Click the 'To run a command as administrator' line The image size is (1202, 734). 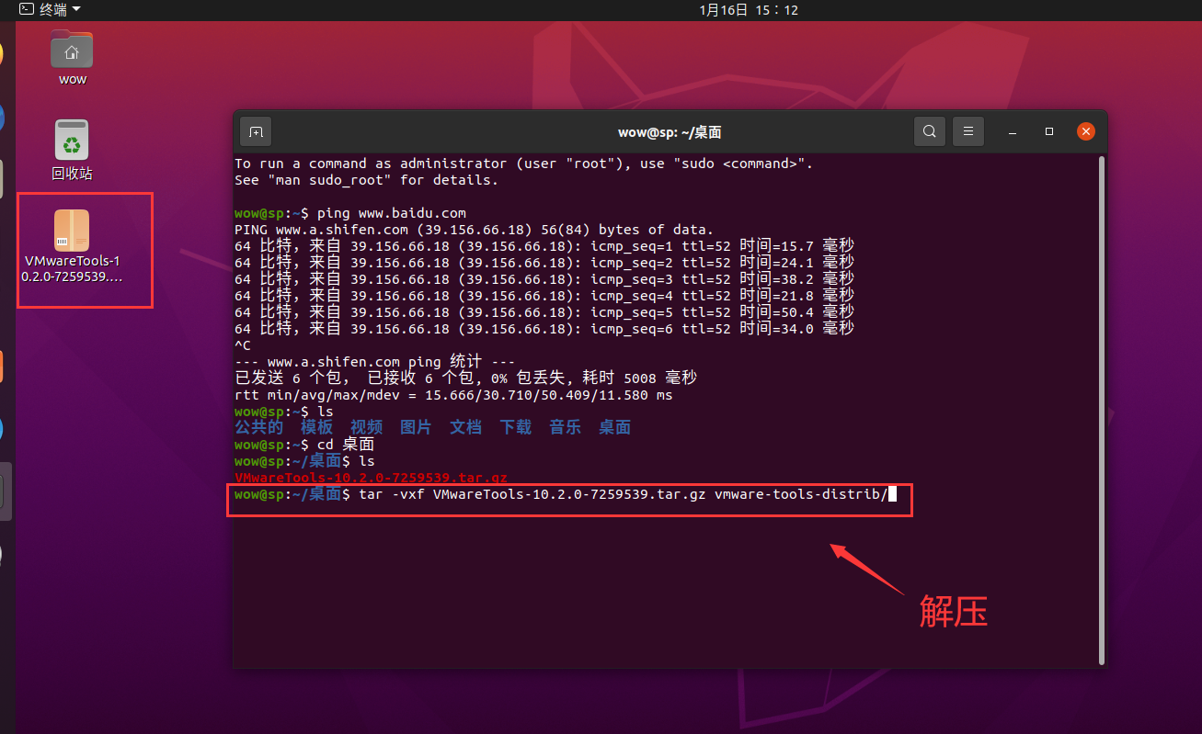coord(523,164)
